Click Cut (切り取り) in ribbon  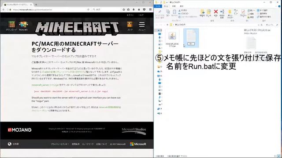pos(183,11)
